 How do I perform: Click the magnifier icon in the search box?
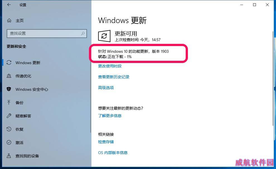tap(83, 33)
